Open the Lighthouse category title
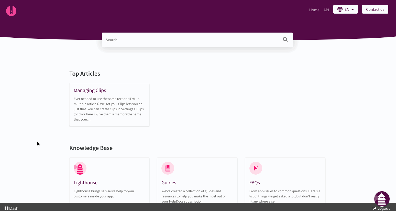The height and width of the screenshot is (211, 396). click(x=85, y=183)
